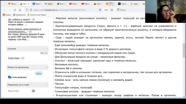Click the line Ещё топинамбур выводит

(x=81, y=45)
